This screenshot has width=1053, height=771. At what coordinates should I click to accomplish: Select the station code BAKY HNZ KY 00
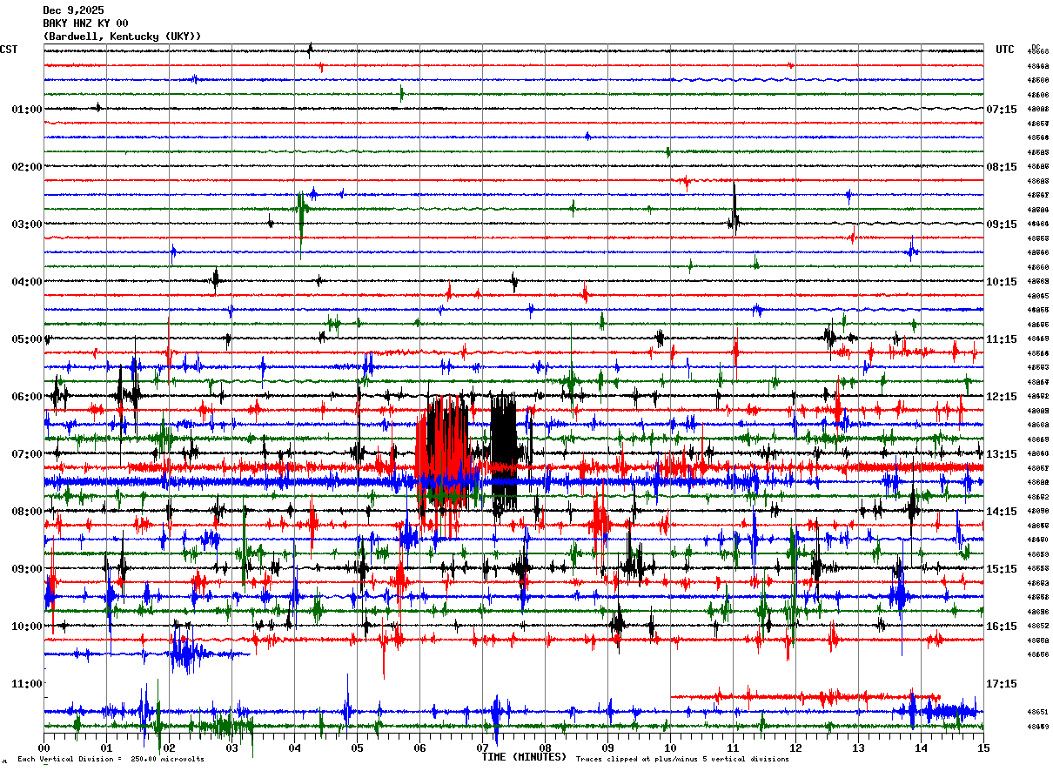pyautogui.click(x=85, y=23)
